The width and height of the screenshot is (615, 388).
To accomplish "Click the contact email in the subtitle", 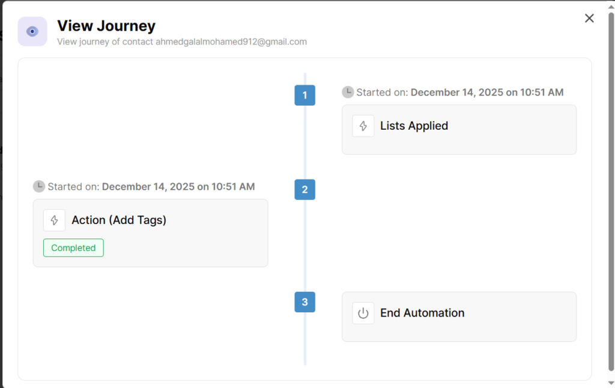I will pyautogui.click(x=231, y=42).
